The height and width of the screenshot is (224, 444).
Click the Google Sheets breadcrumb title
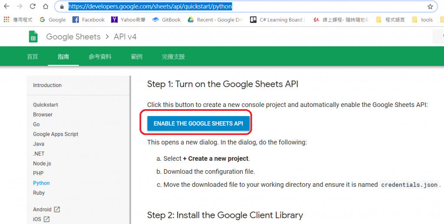(73, 37)
